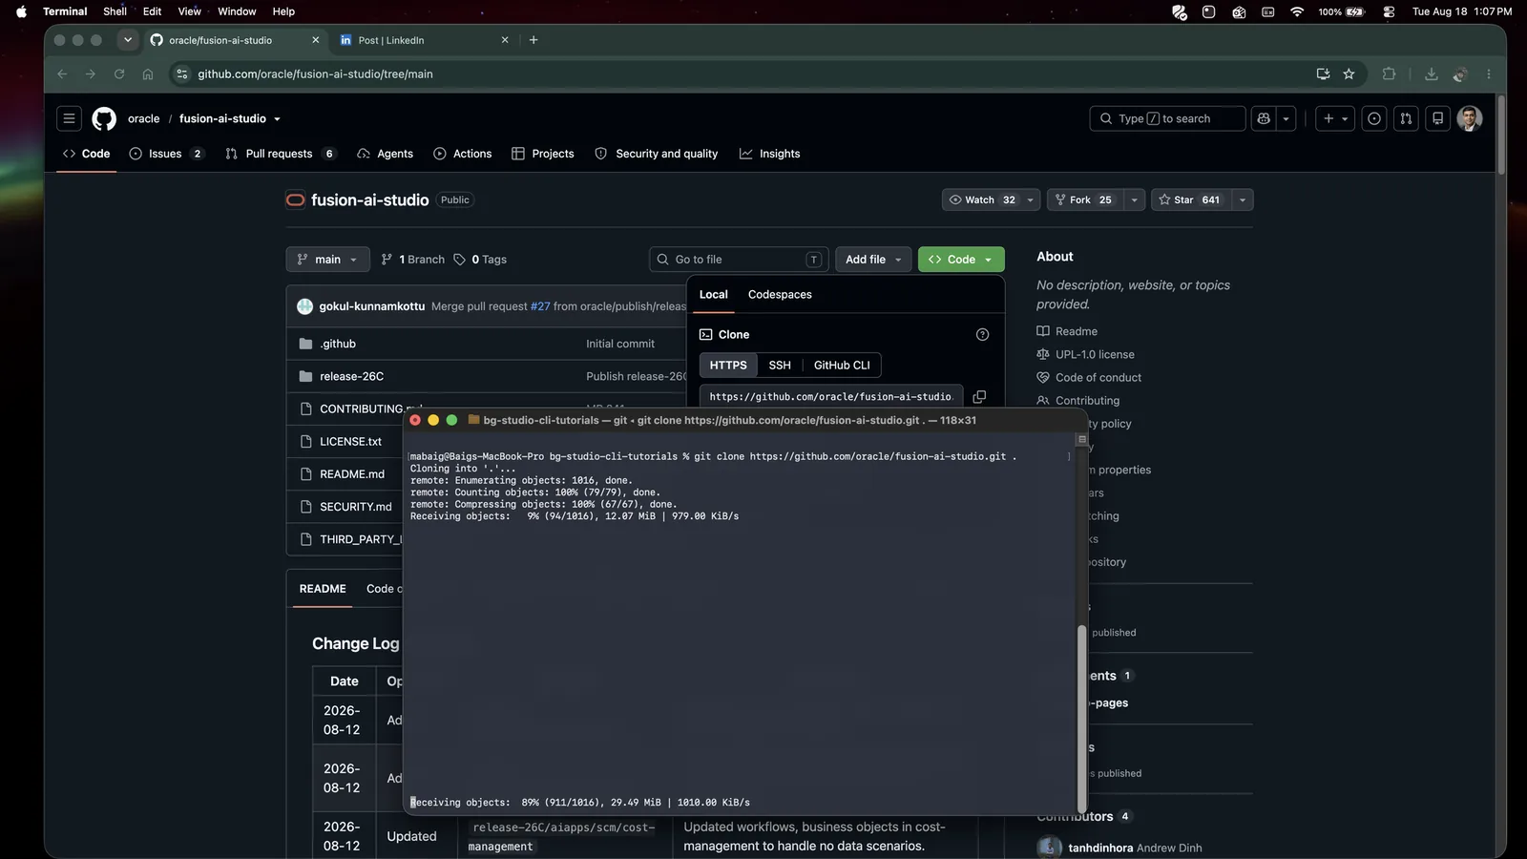
Task: Open pull request #27 link
Action: (540, 306)
